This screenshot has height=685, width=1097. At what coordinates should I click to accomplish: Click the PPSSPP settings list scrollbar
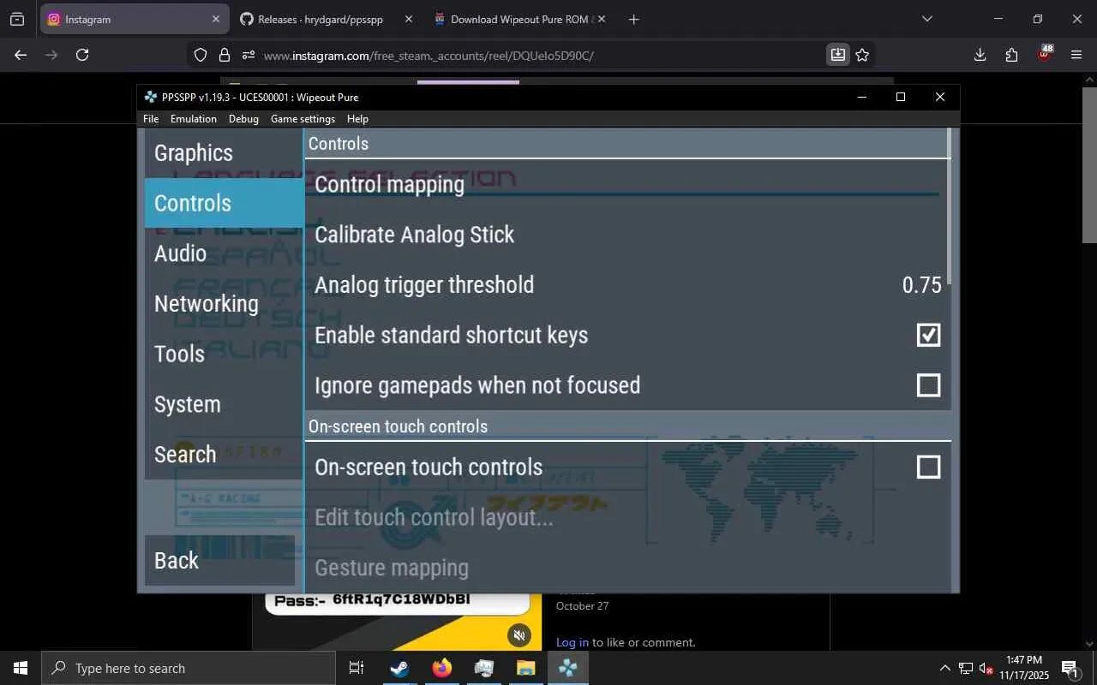click(x=949, y=205)
